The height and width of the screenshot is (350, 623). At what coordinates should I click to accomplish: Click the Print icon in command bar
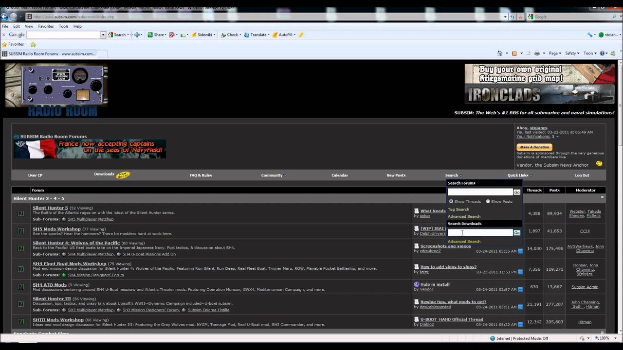[537, 53]
